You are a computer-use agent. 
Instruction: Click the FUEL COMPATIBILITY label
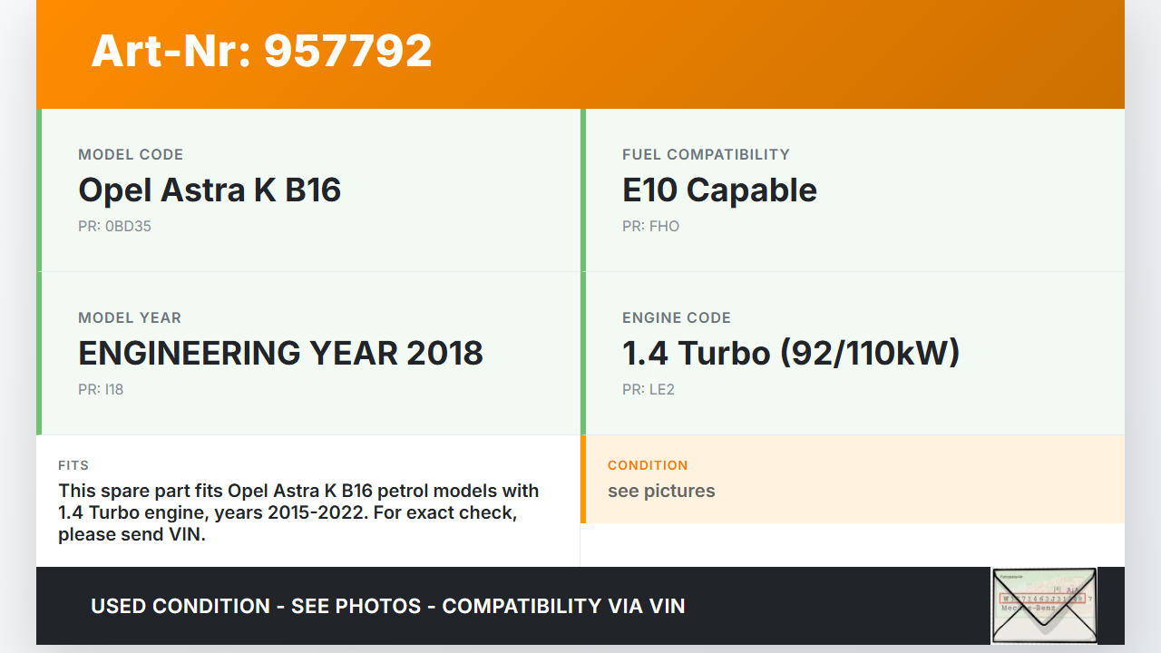(x=706, y=154)
